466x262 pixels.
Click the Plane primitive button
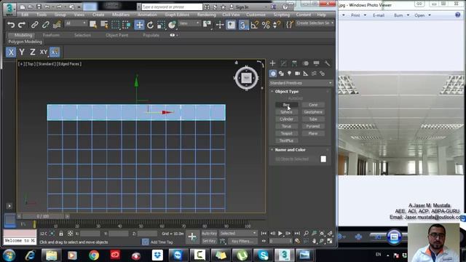point(313,133)
